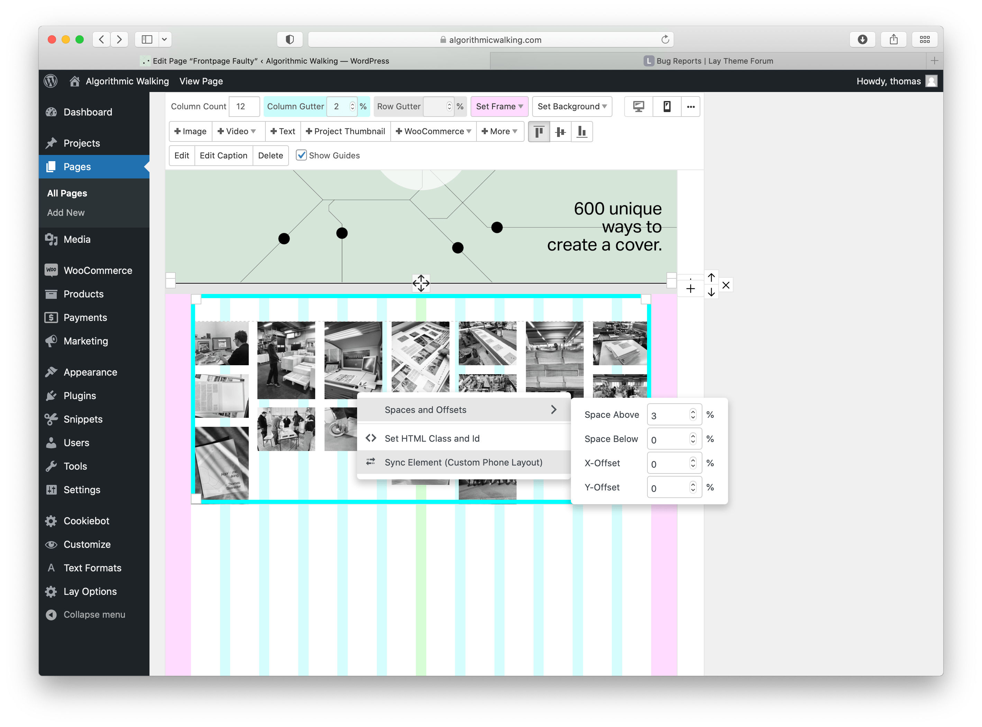
Task: Add a new row with plus icon
Action: (x=691, y=289)
